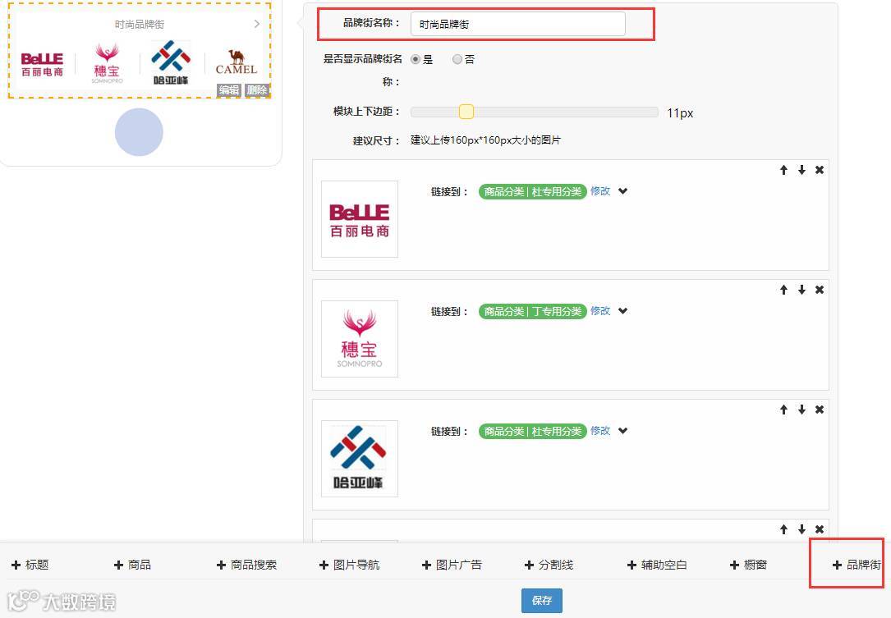
Task: Add a 商品 module
Action: [x=132, y=565]
